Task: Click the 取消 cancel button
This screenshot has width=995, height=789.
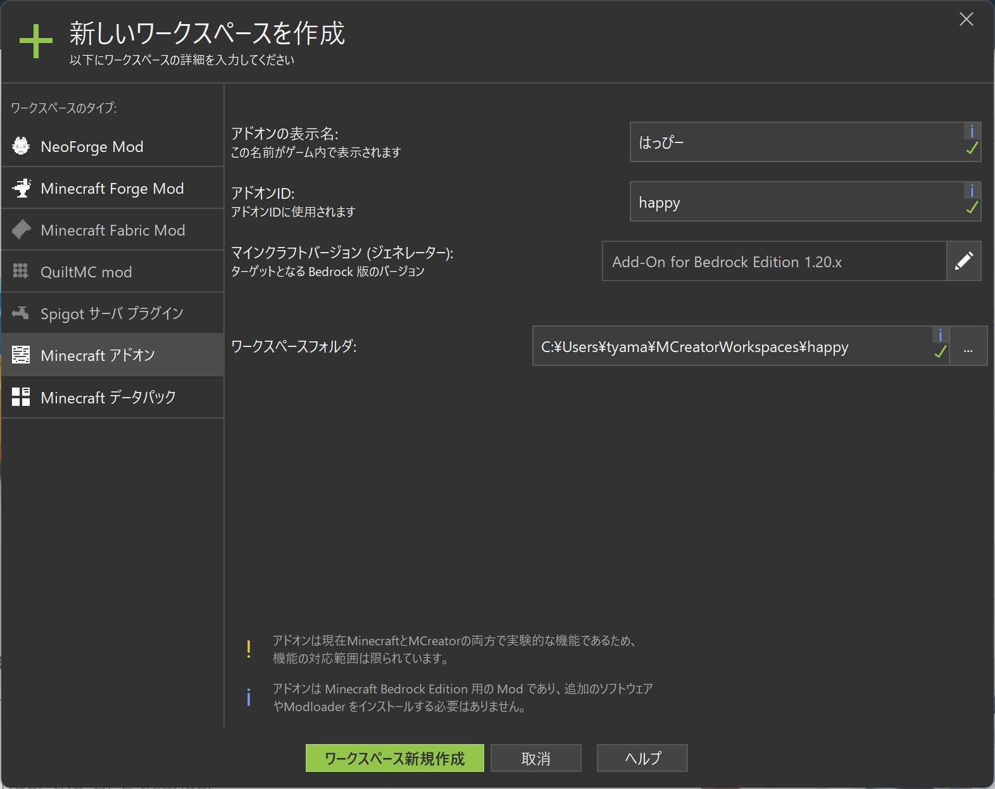Action: tap(536, 758)
